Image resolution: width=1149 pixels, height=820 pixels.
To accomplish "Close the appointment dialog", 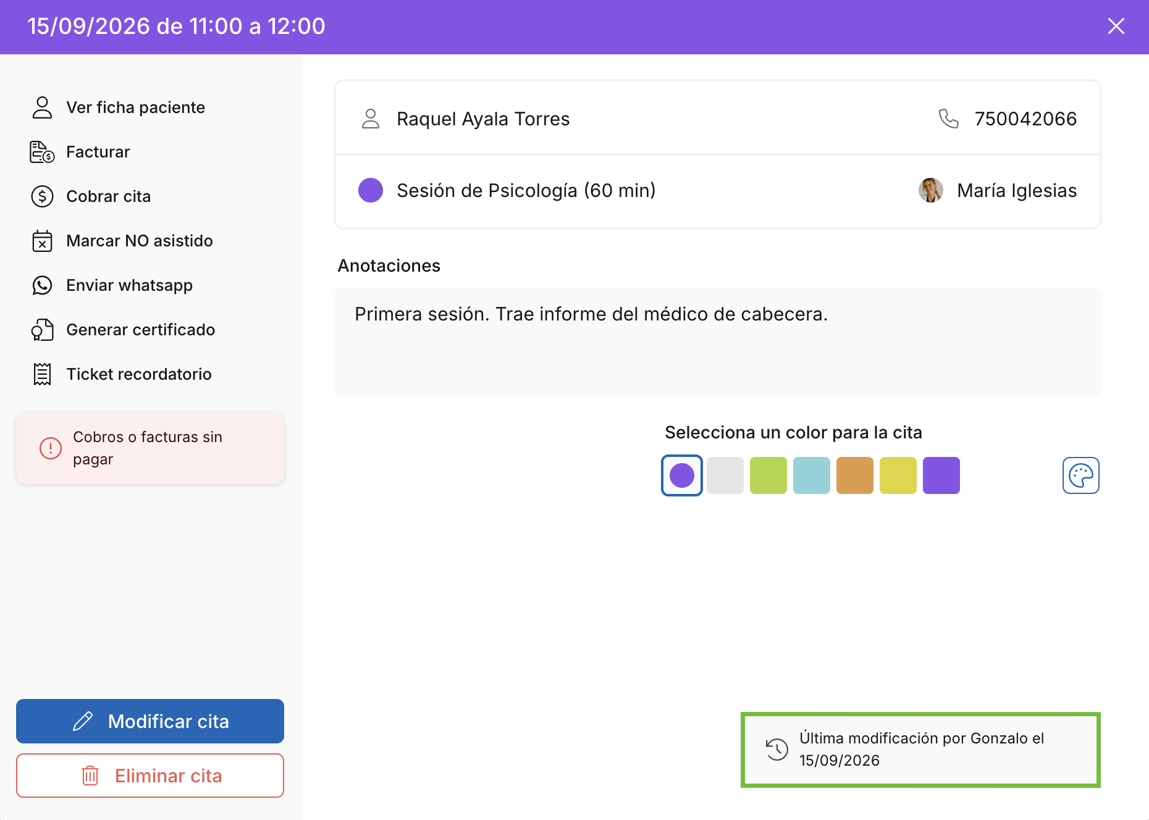I will [x=1116, y=26].
